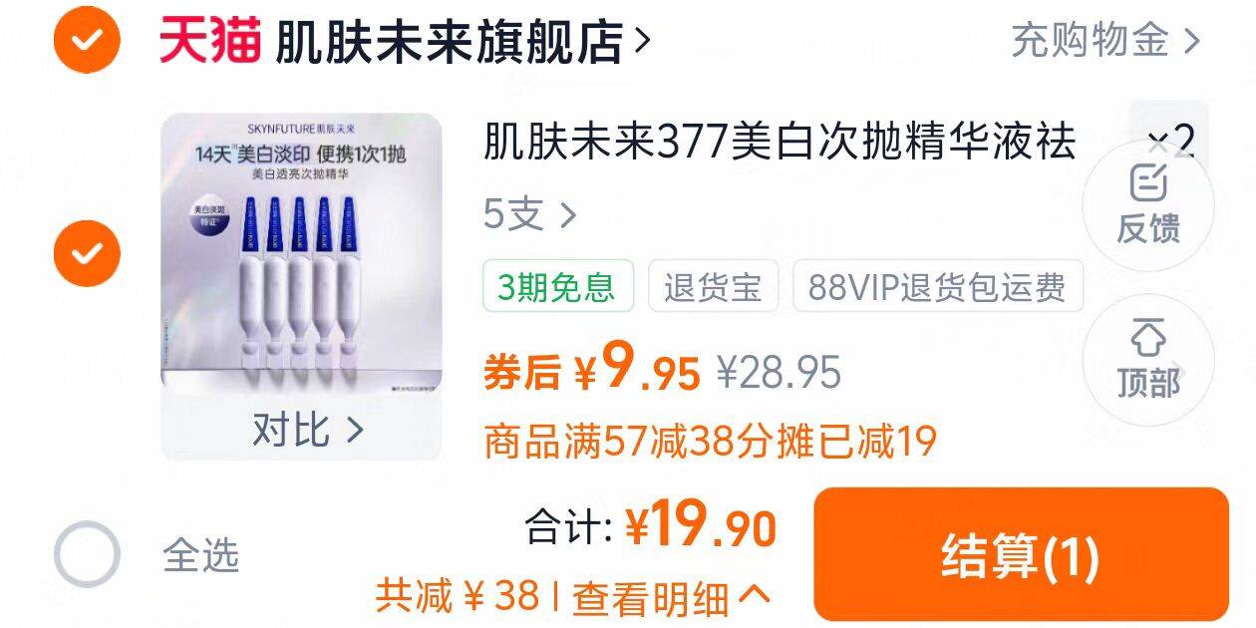Open product title 肌肤未来377美白次抛精华液
Screen dimensions: 1256x628
(x=780, y=142)
